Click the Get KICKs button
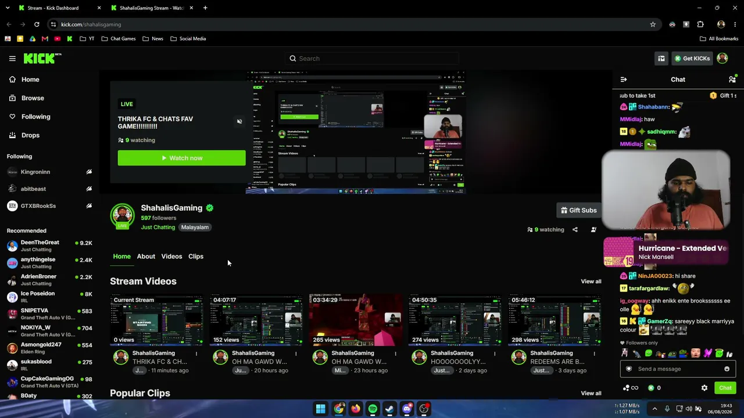 coord(692,59)
